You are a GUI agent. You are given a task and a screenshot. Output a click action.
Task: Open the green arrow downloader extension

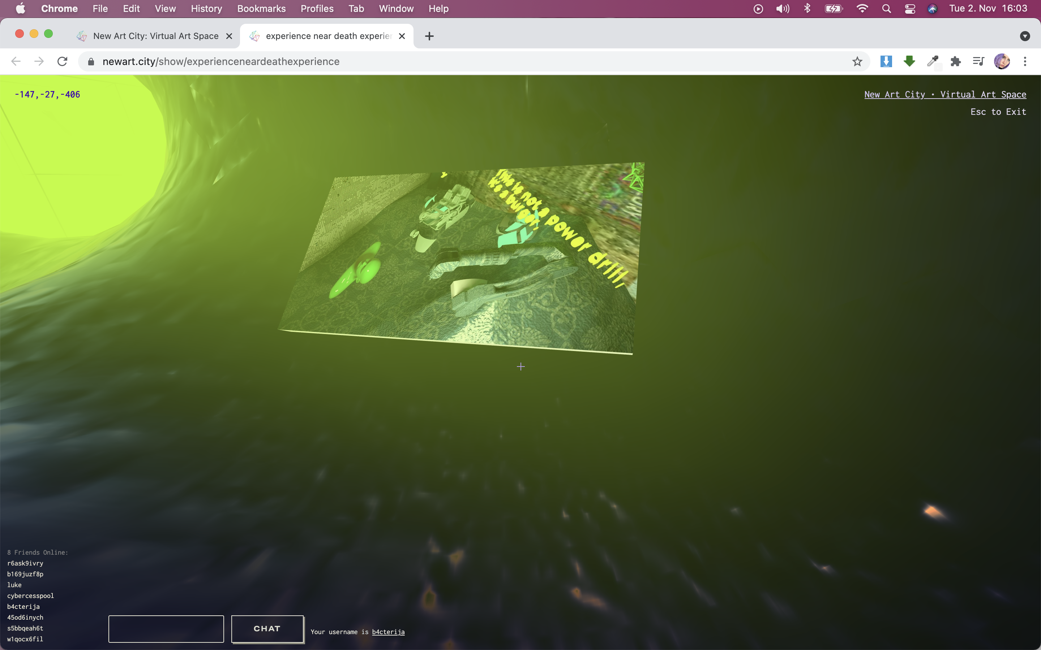(x=909, y=61)
